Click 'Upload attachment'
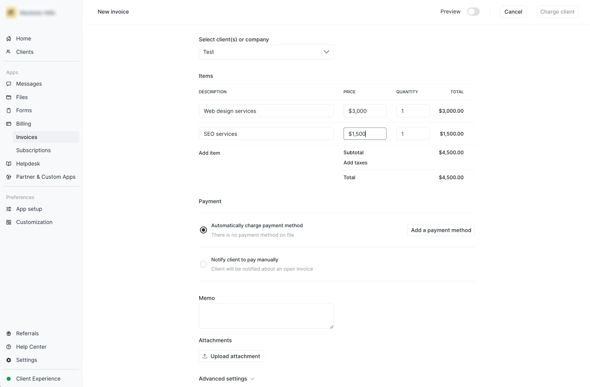 [x=231, y=356]
